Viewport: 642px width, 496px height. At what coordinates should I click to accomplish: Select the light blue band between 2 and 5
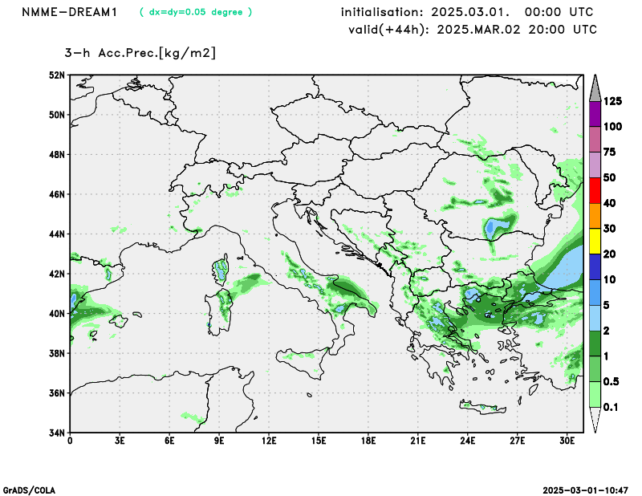pyautogui.click(x=595, y=318)
